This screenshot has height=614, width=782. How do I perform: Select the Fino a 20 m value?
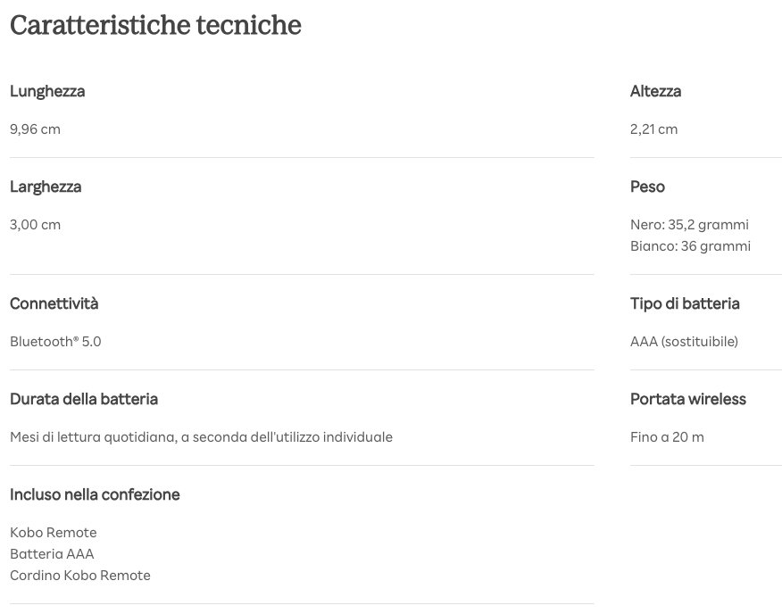click(x=667, y=437)
